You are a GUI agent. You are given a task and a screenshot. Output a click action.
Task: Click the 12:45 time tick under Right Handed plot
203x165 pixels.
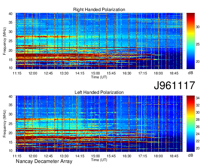tap(48, 73)
